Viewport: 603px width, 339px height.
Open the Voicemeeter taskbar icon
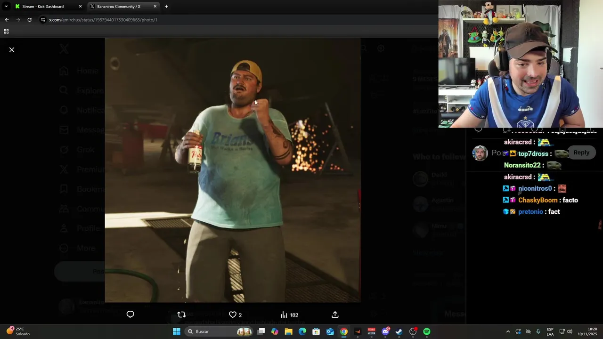371,331
